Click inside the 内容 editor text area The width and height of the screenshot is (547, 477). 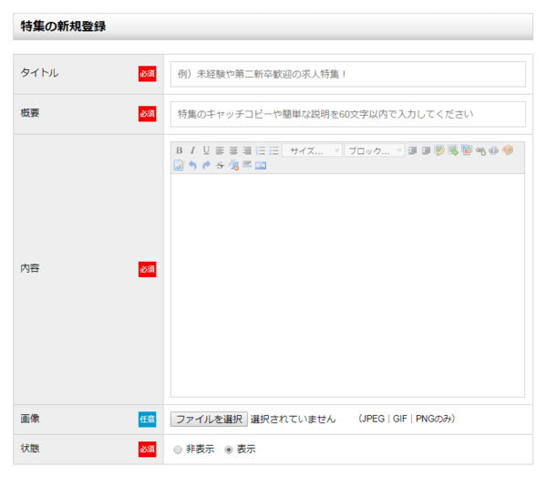348,285
